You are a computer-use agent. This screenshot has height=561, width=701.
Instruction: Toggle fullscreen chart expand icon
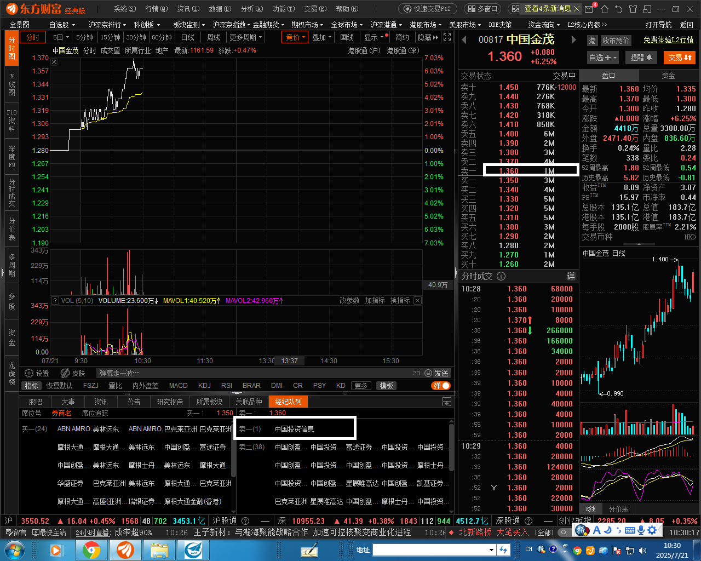(447, 37)
